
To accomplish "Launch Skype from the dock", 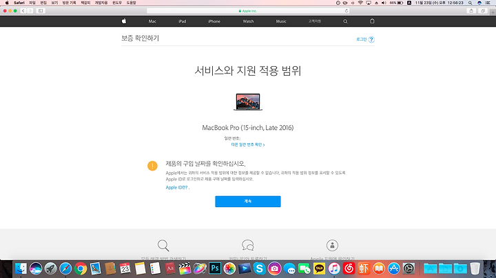I will [260, 269].
